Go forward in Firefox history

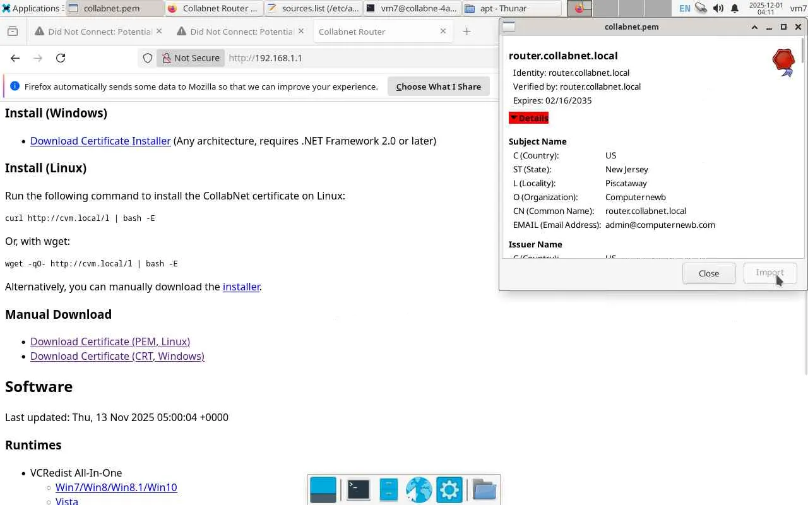coord(38,58)
